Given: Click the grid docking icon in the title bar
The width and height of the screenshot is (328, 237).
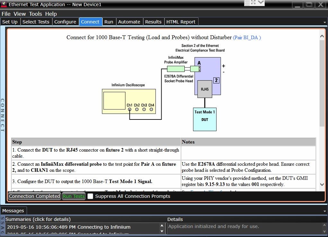Looking at the screenshot, I should (247, 3).
